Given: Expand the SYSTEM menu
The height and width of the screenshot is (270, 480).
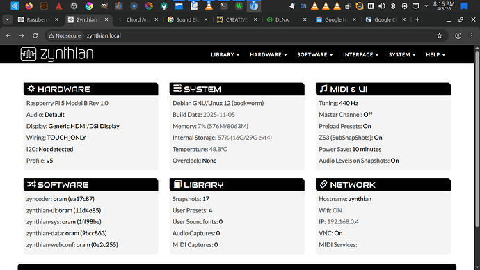Looking at the screenshot, I should pyautogui.click(x=402, y=54).
